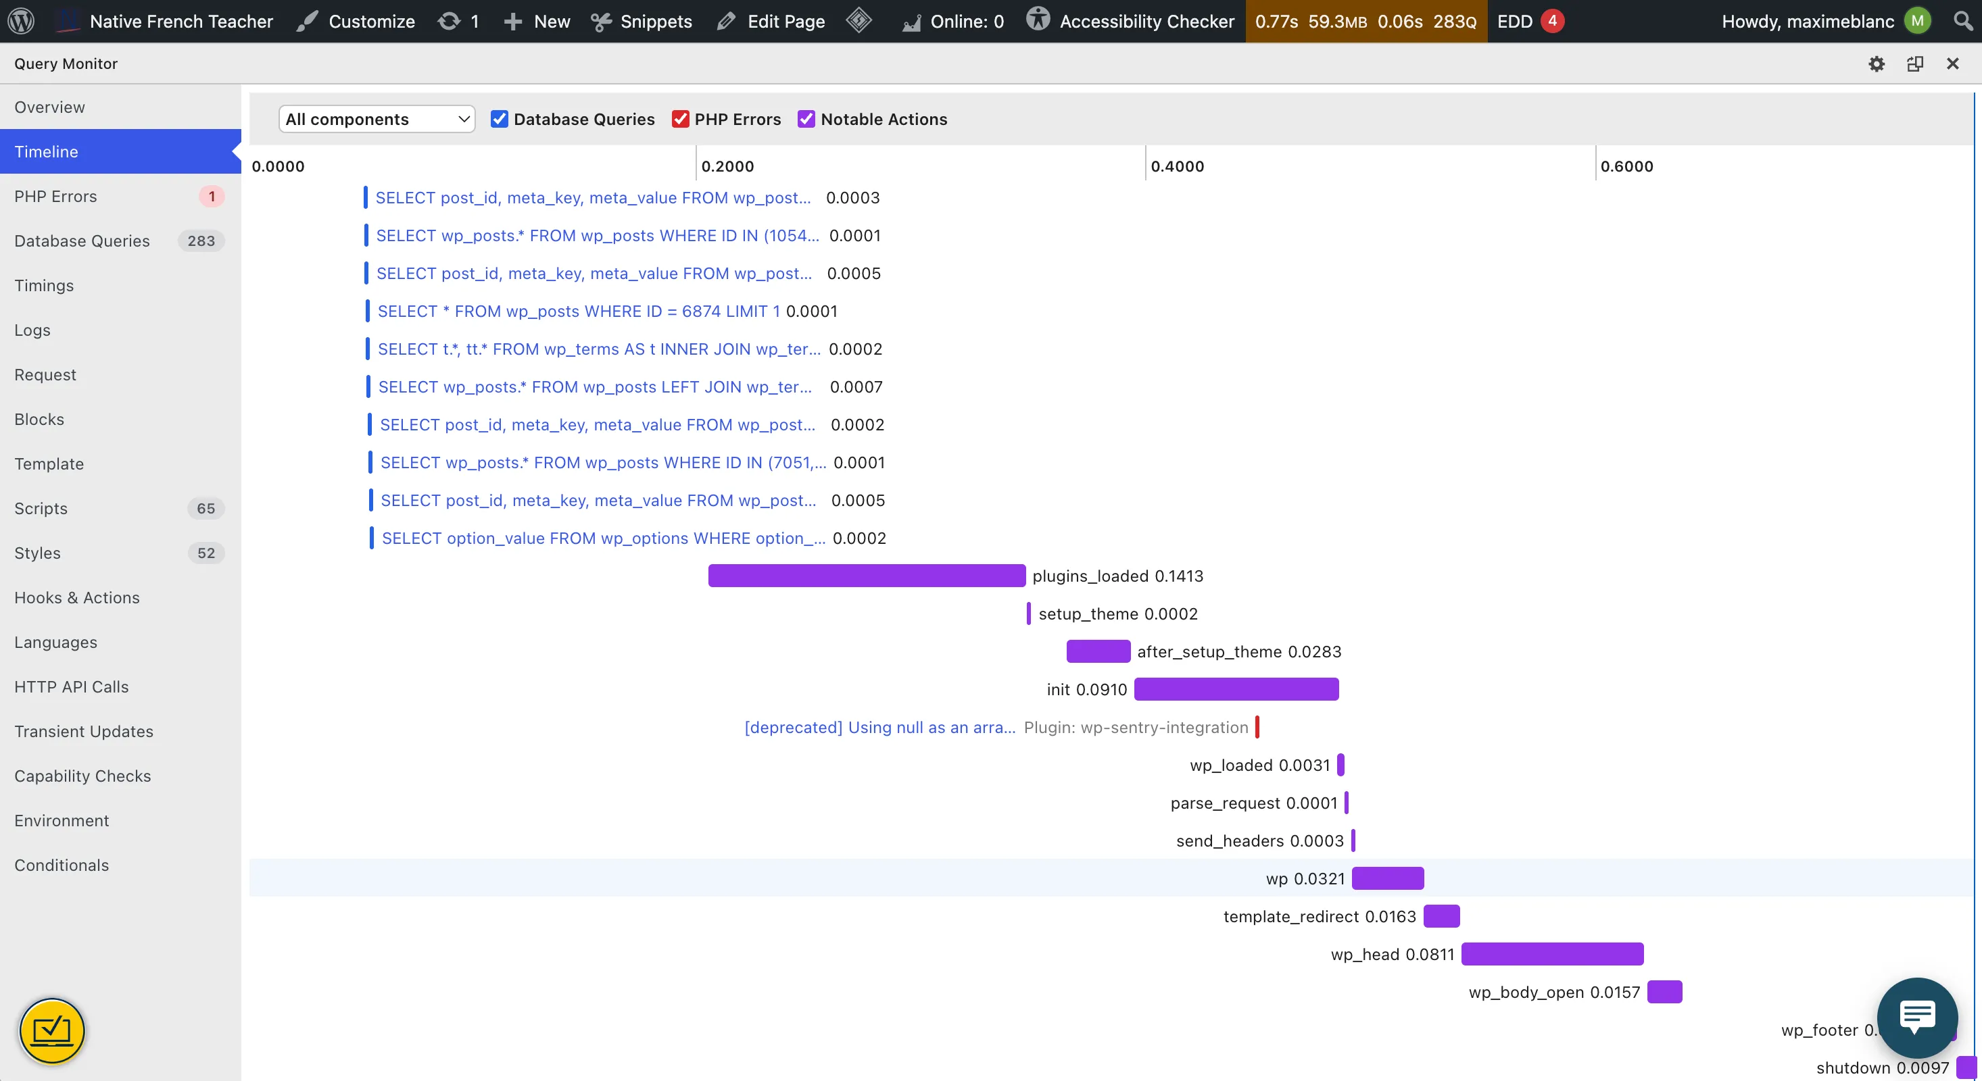Open the updates refresh icon
The image size is (1982, 1081).
click(449, 21)
